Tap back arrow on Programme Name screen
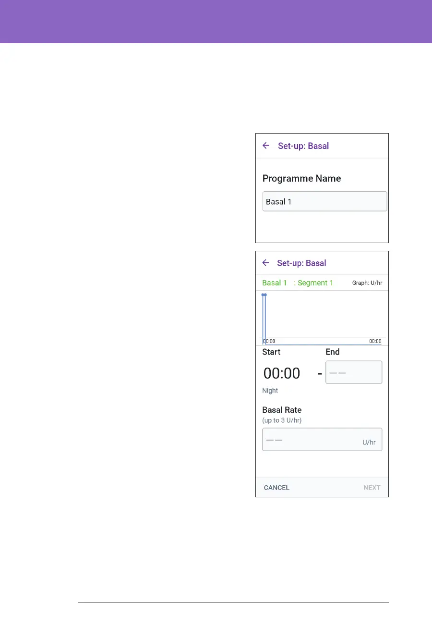 click(x=266, y=146)
